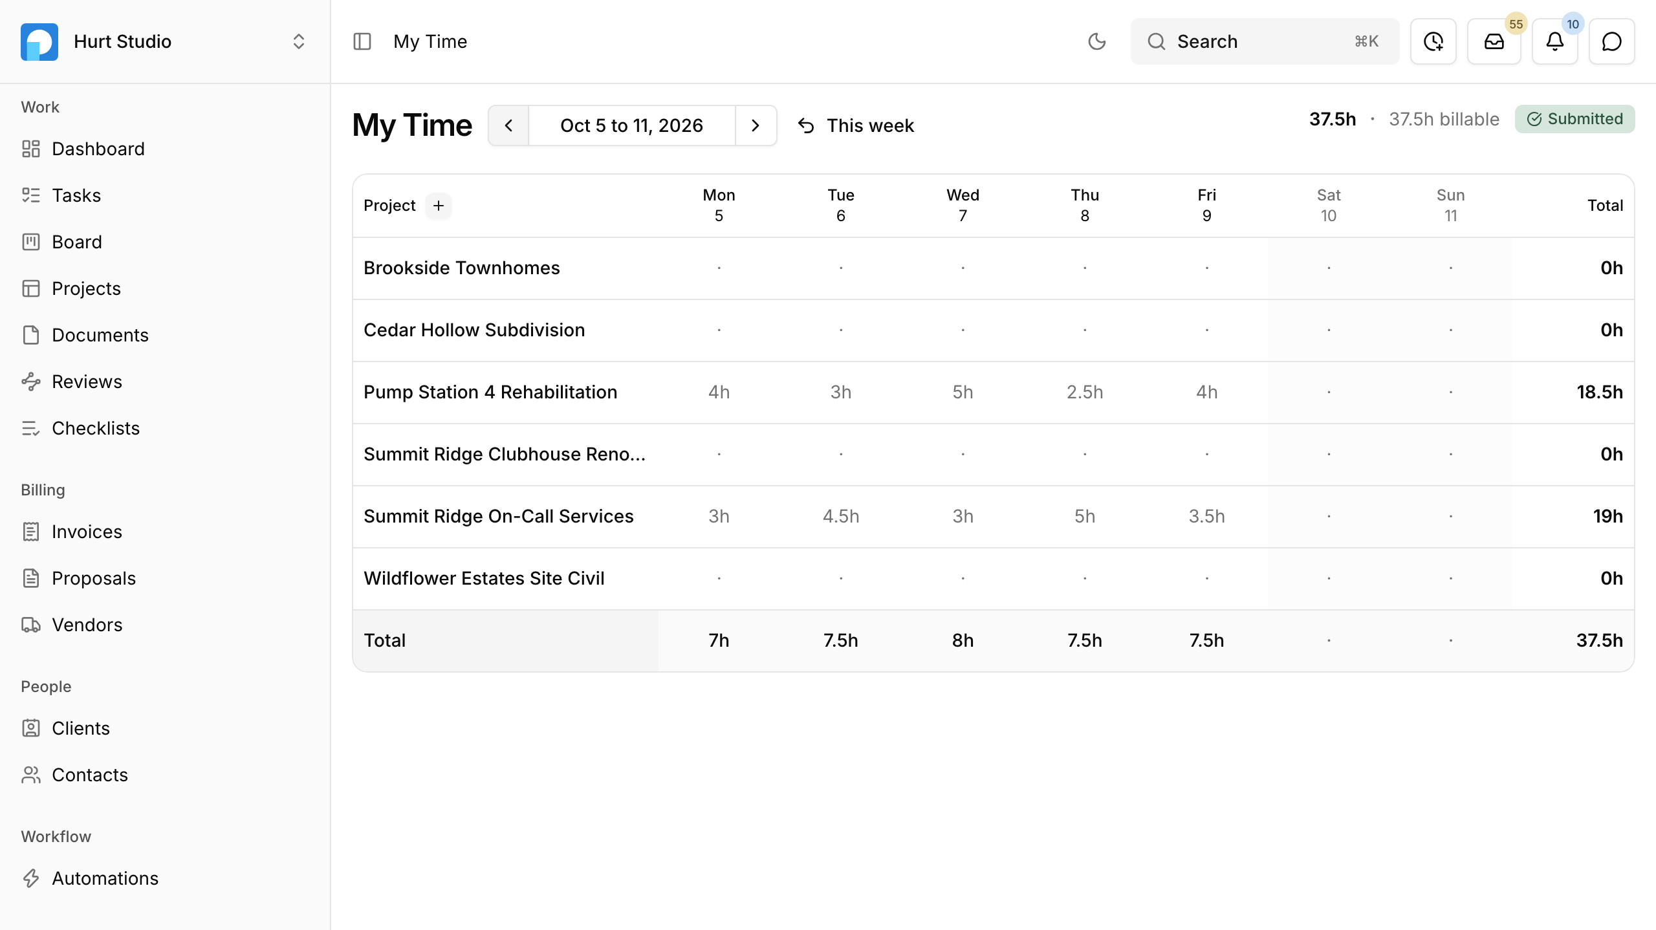Click the Automations lightning icon
Screen dimensions: 1656x930
(31, 878)
